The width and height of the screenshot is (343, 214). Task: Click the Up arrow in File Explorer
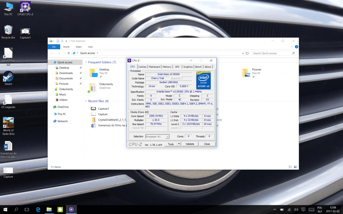(x=69, y=53)
